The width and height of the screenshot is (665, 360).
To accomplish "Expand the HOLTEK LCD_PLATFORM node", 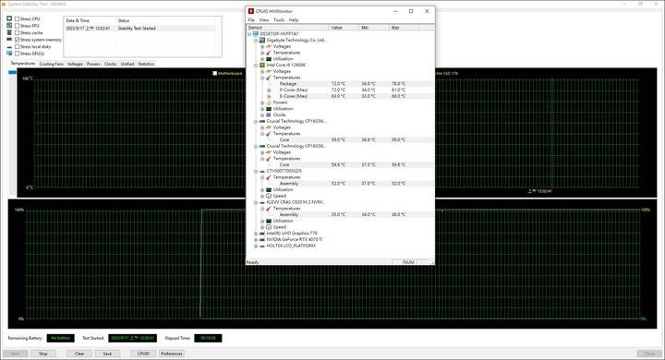I will [x=256, y=246].
